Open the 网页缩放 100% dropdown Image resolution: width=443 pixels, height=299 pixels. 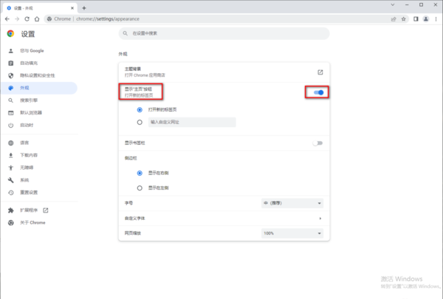tap(292, 233)
